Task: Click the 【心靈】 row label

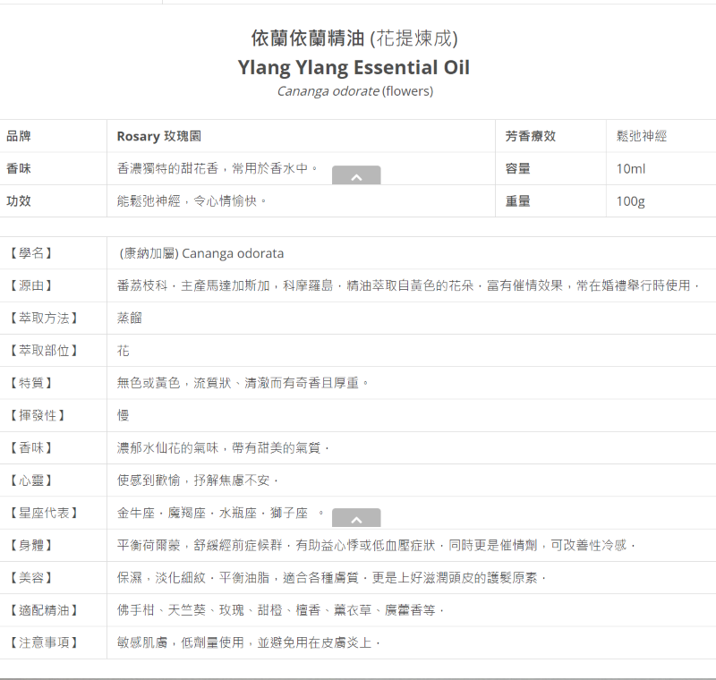Action: pos(30,480)
